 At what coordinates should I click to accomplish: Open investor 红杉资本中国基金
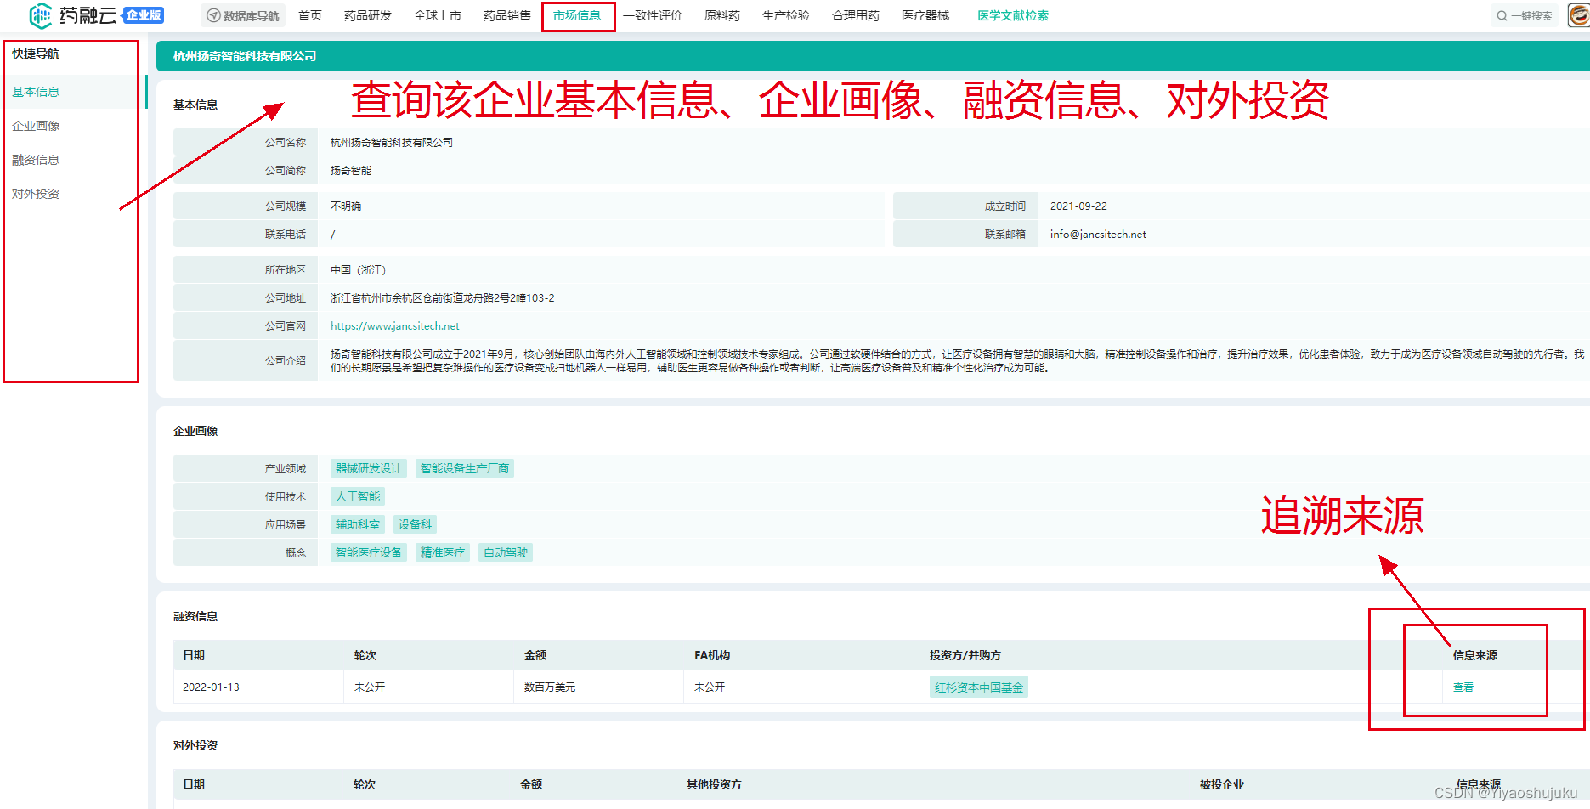point(979,687)
